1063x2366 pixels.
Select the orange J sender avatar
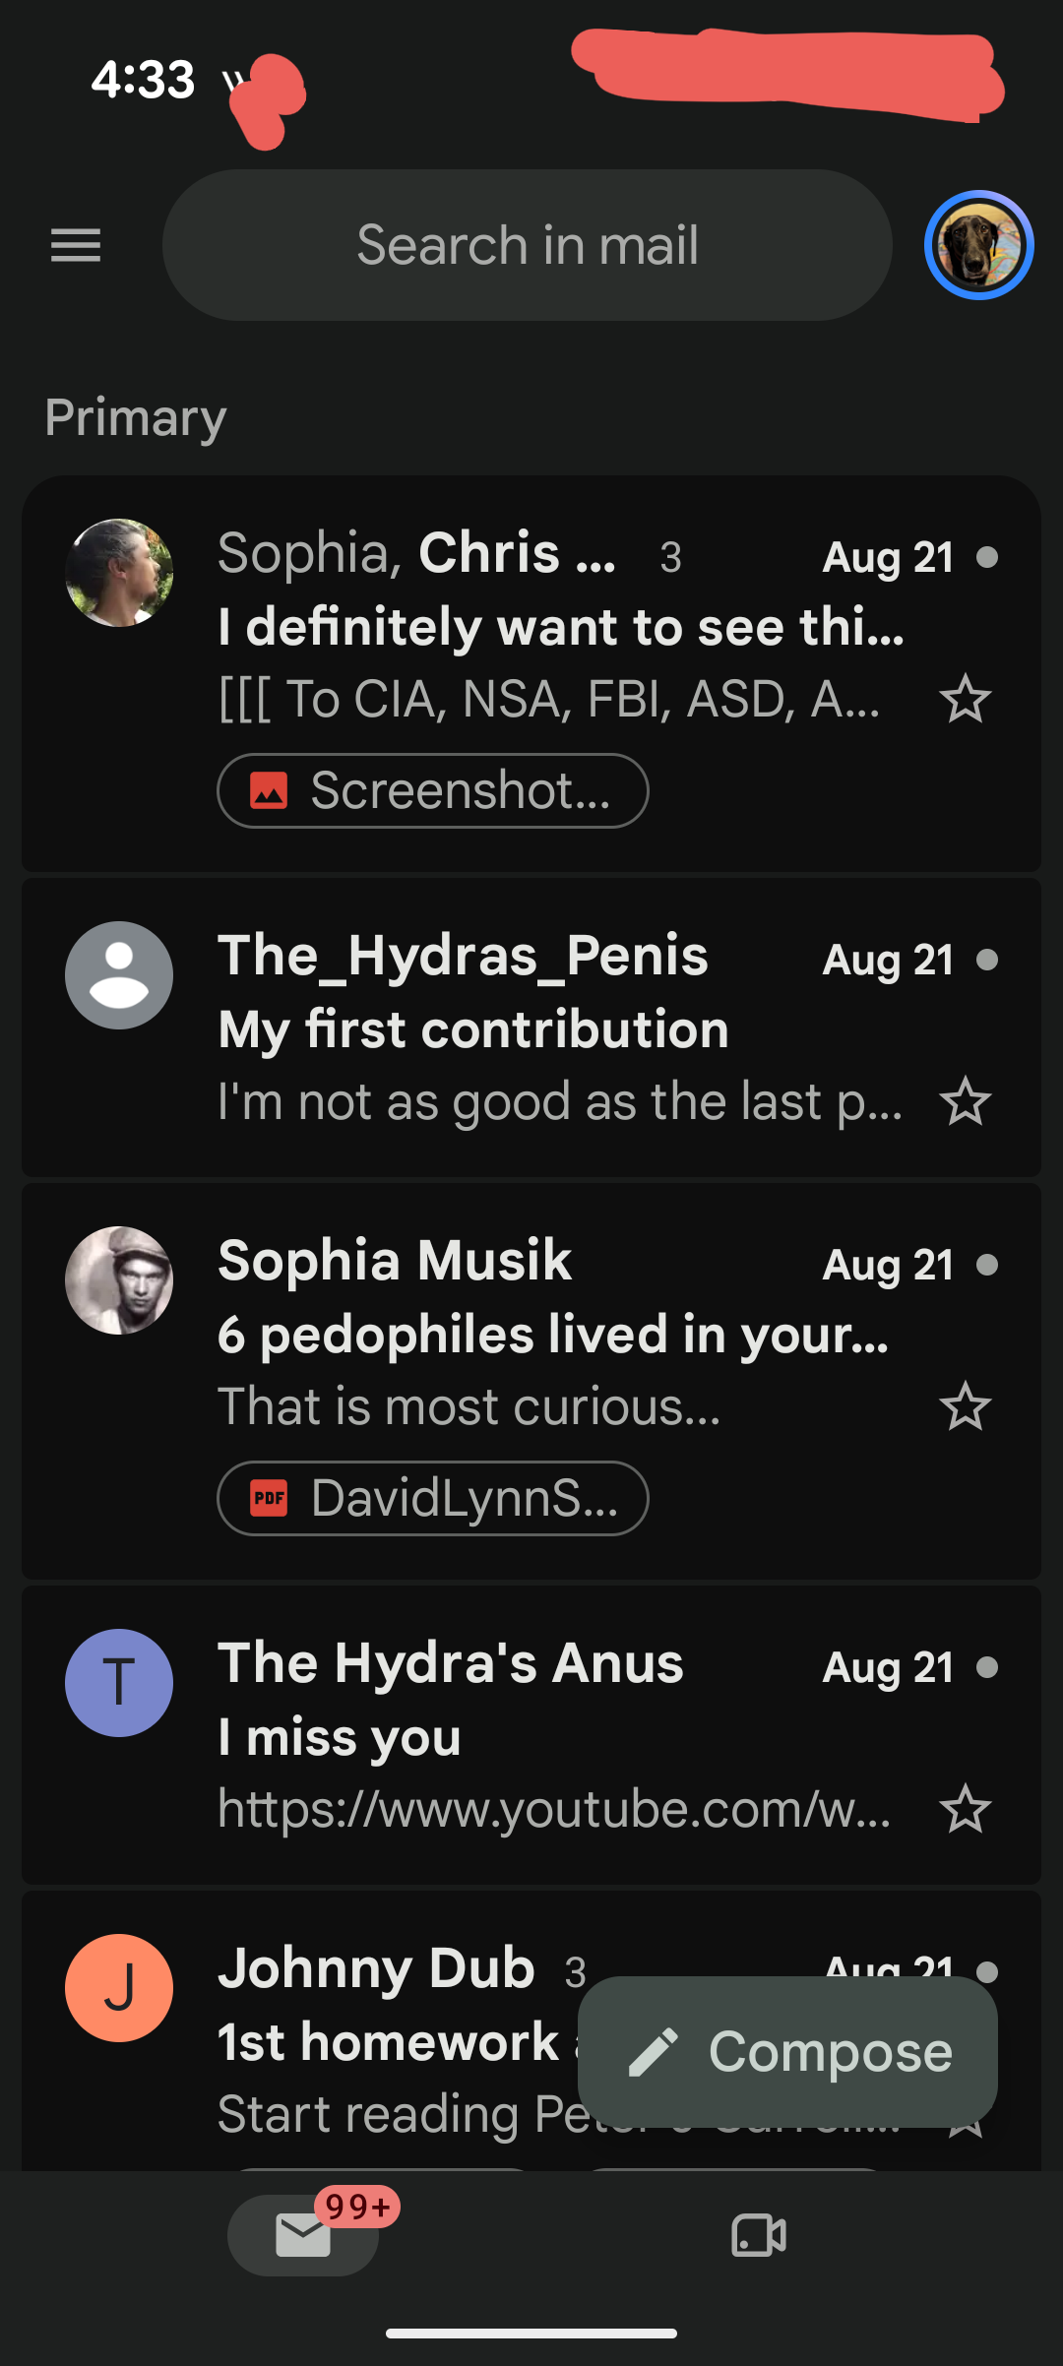tap(119, 1988)
